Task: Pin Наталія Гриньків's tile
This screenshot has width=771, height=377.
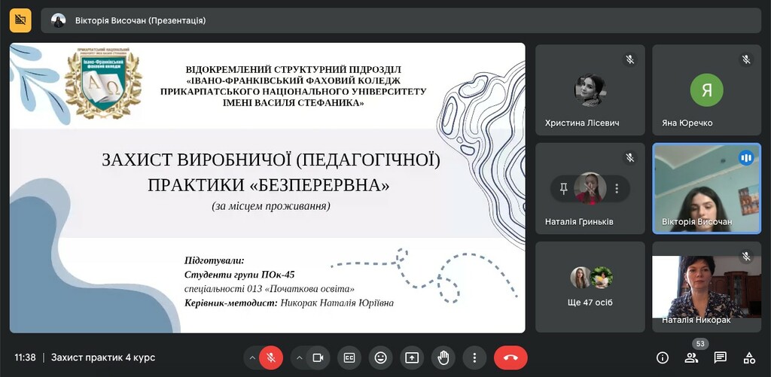Action: point(564,188)
